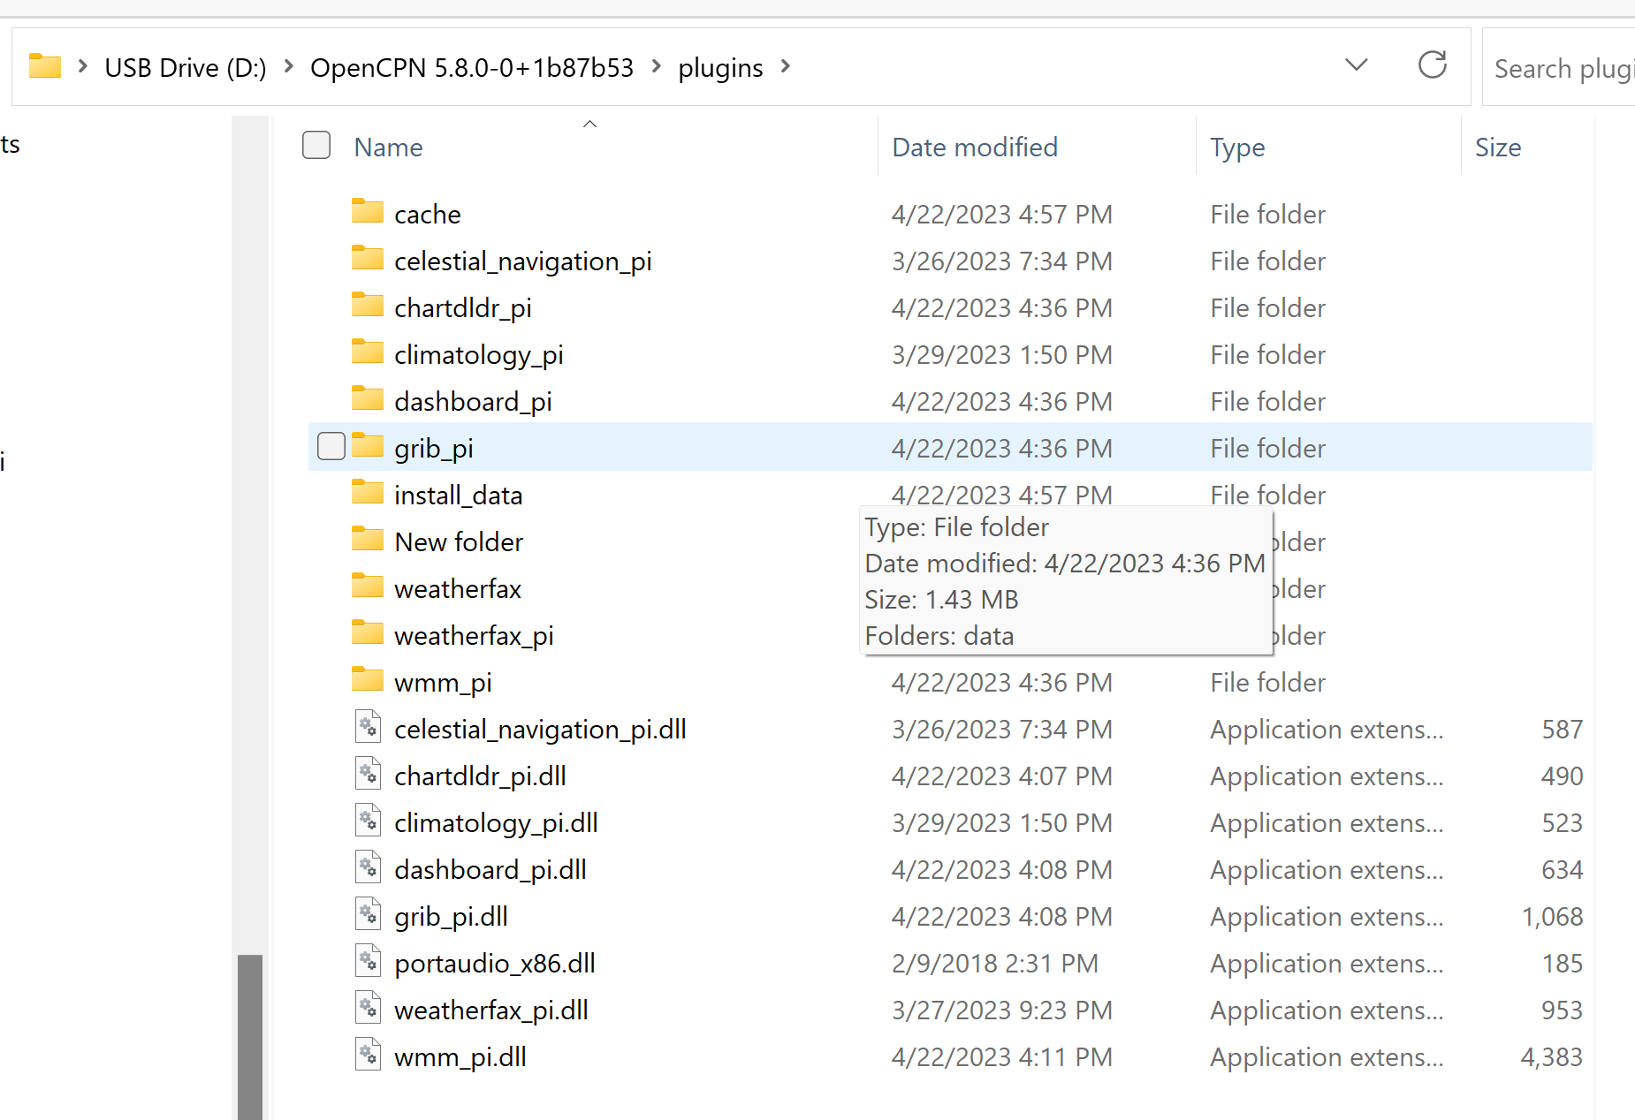Select the plugins breadcrumb entry
The height and width of the screenshot is (1120, 1635).
(x=719, y=66)
